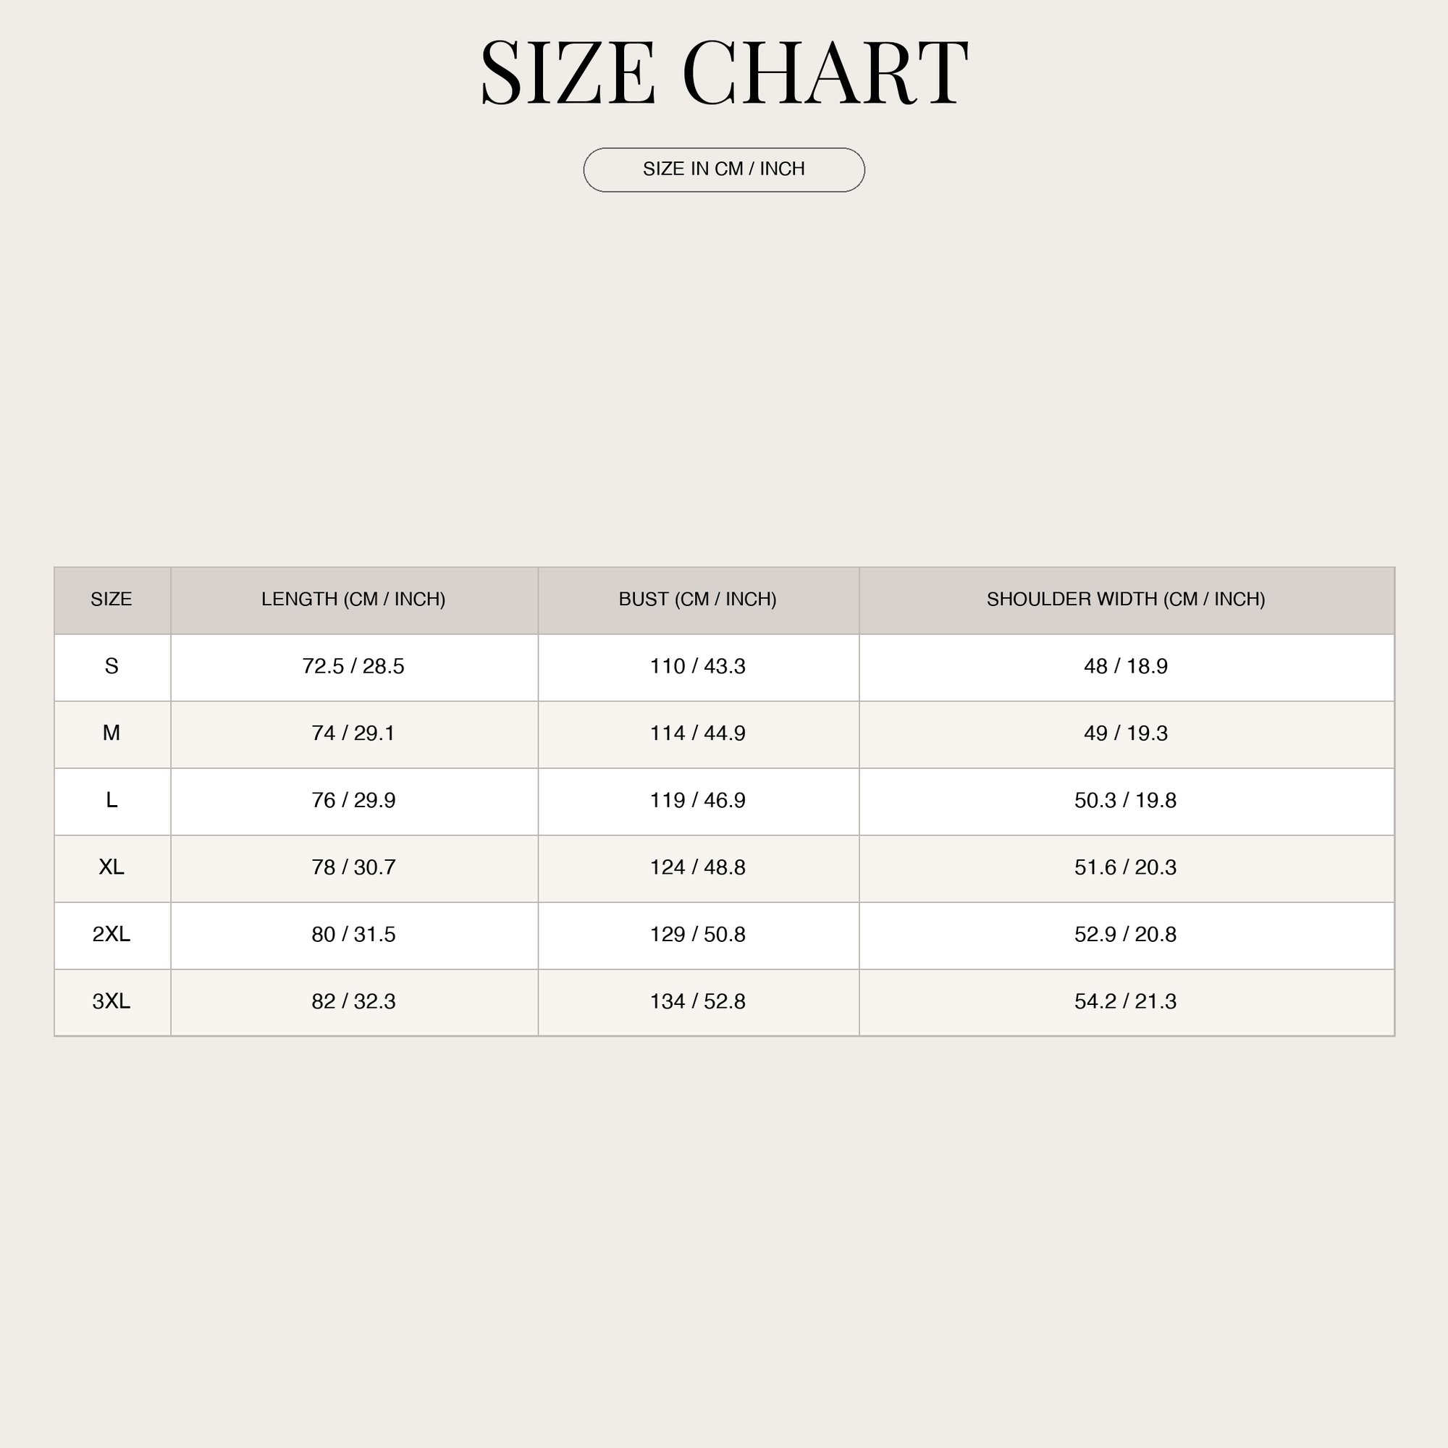Select length value 72.5 / 28.5
Viewport: 1448px width, 1448px height.
tap(353, 665)
